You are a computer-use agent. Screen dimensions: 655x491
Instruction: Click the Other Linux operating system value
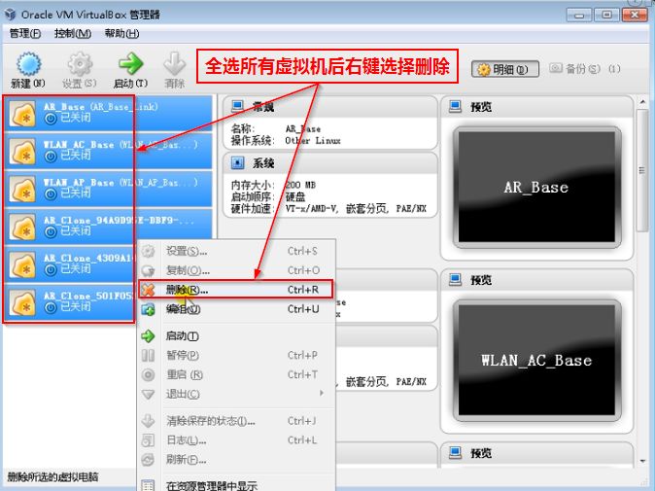pos(313,141)
